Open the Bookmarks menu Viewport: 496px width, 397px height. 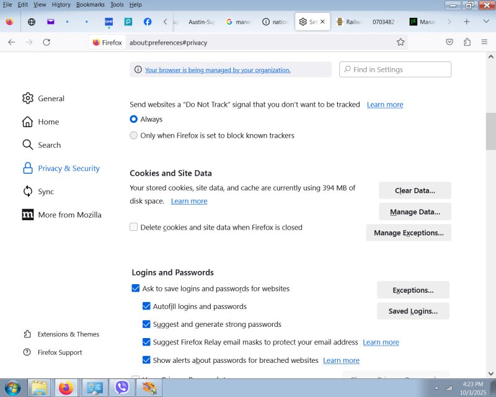[90, 4]
